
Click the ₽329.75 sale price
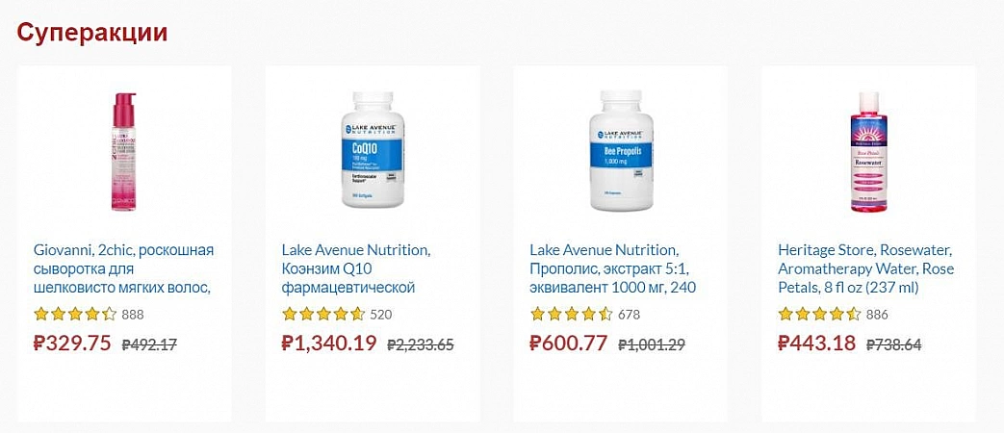(72, 343)
